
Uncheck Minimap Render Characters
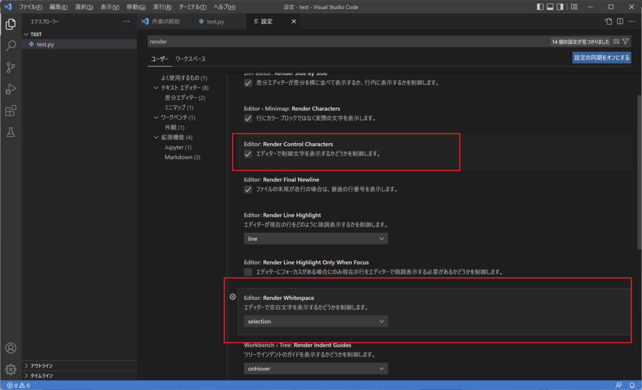click(x=248, y=118)
